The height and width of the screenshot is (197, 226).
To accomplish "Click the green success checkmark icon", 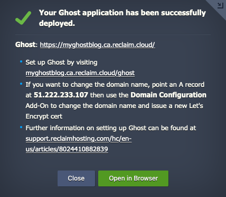I will [x=23, y=18].
